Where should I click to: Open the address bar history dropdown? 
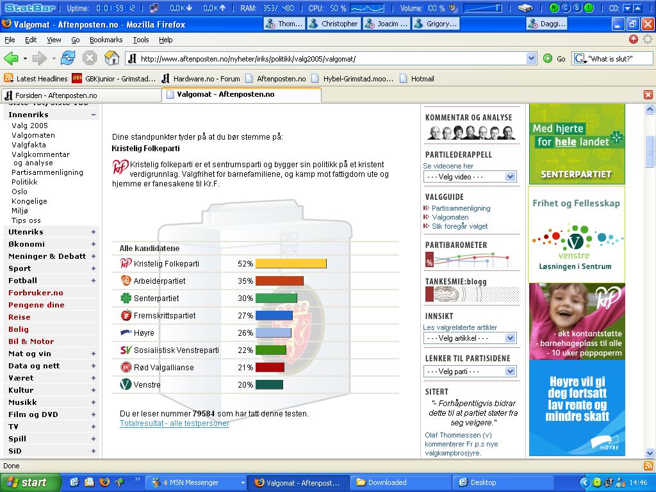[531, 58]
